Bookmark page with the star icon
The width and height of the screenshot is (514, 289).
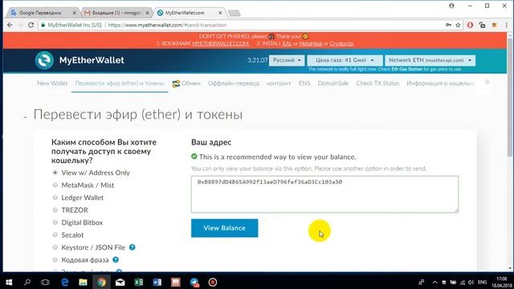[458, 25]
